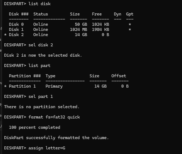This screenshot has height=154, width=182.
Task: Click the 'Status' column header
Action: click(41, 14)
